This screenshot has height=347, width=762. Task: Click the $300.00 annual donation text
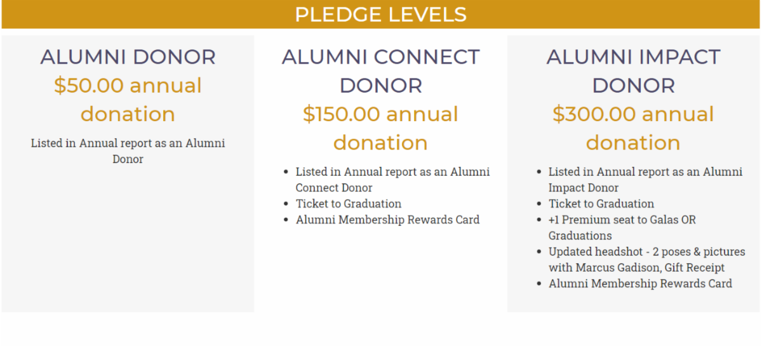(x=633, y=128)
